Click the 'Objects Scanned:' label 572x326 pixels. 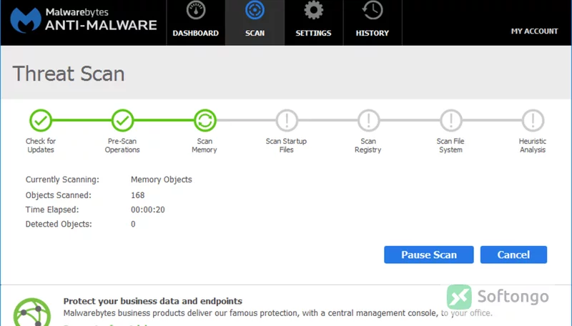point(59,195)
